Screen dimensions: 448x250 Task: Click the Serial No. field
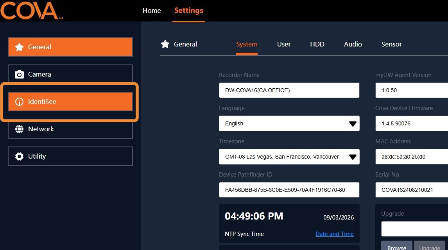pos(412,190)
